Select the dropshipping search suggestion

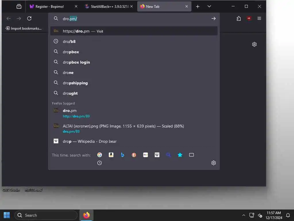click(x=134, y=83)
